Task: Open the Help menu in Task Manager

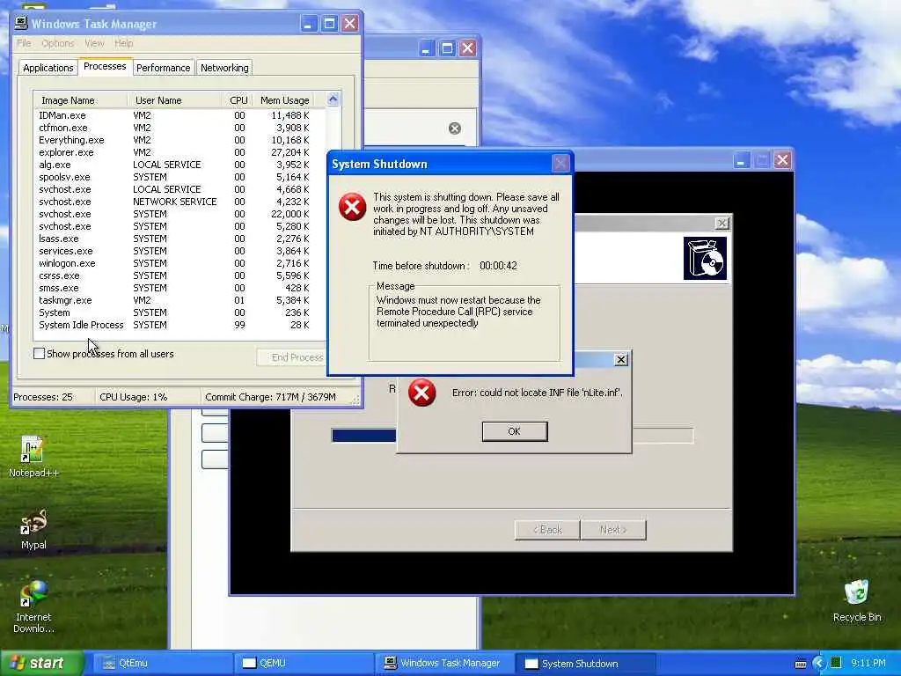Action: coord(123,43)
